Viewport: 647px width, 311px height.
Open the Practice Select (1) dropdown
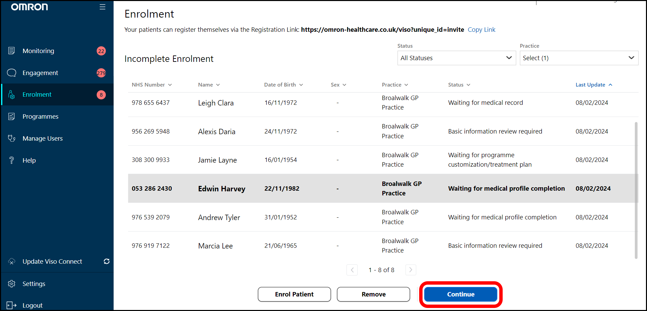point(579,58)
